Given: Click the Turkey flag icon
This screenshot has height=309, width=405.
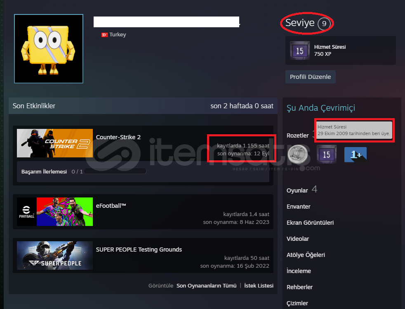Looking at the screenshot, I should [105, 35].
